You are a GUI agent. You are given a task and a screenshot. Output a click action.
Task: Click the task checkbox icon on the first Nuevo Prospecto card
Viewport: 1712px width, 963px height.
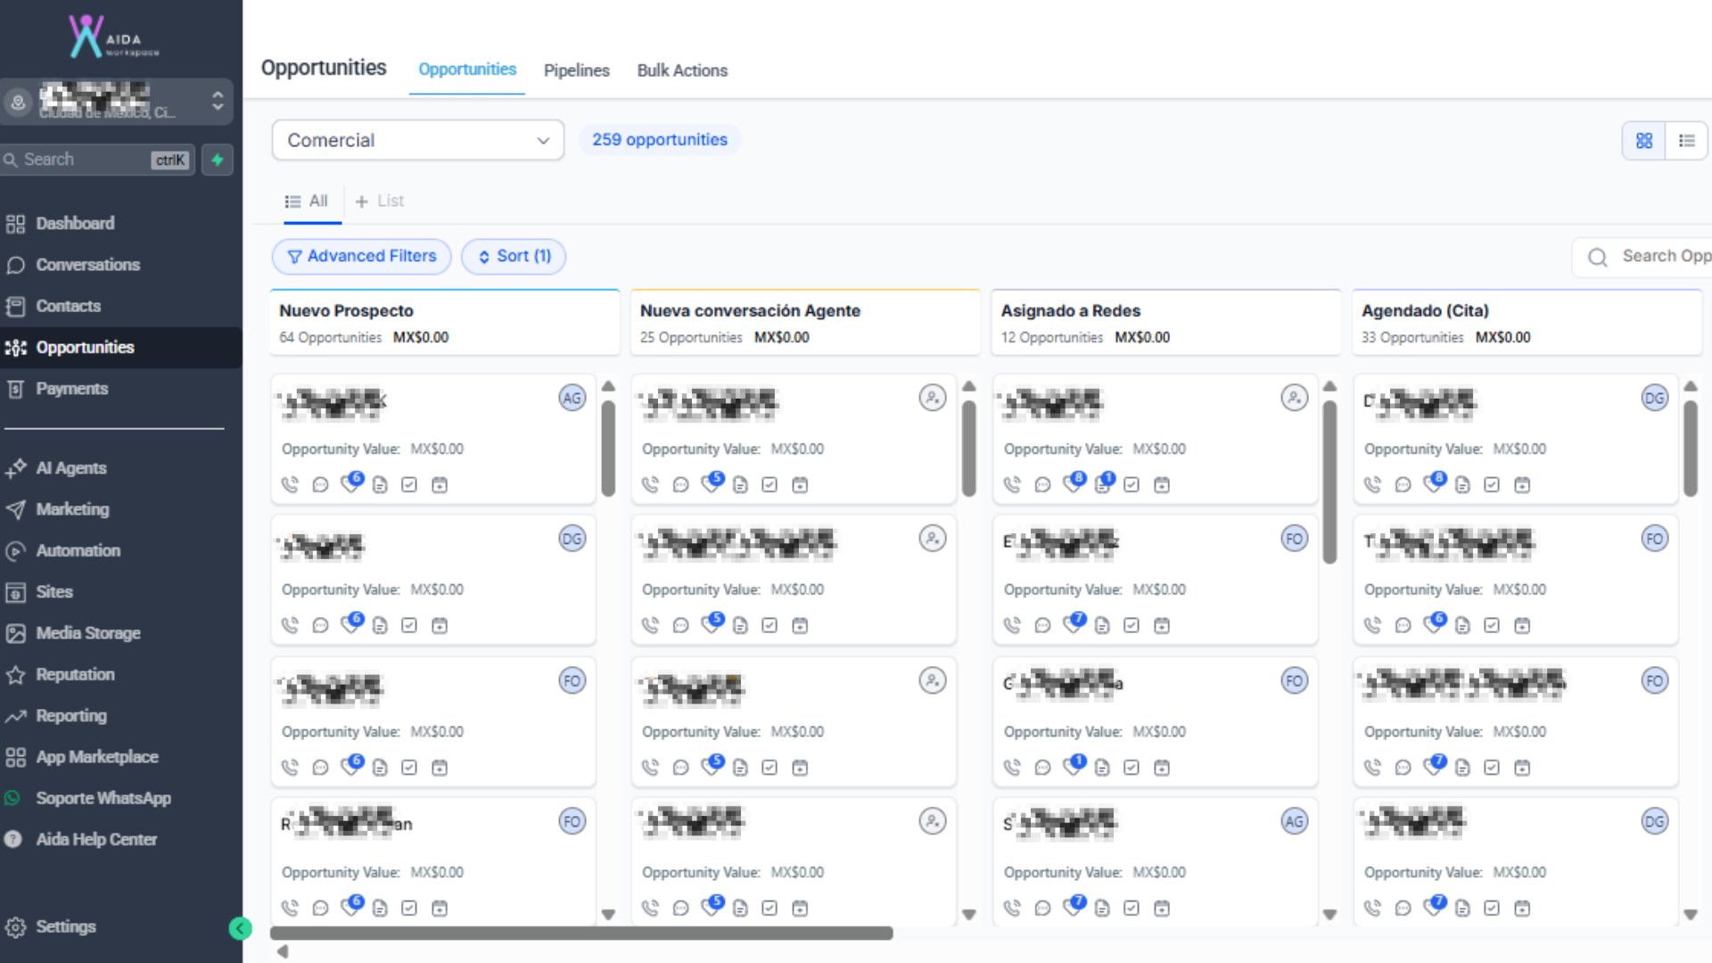point(409,484)
